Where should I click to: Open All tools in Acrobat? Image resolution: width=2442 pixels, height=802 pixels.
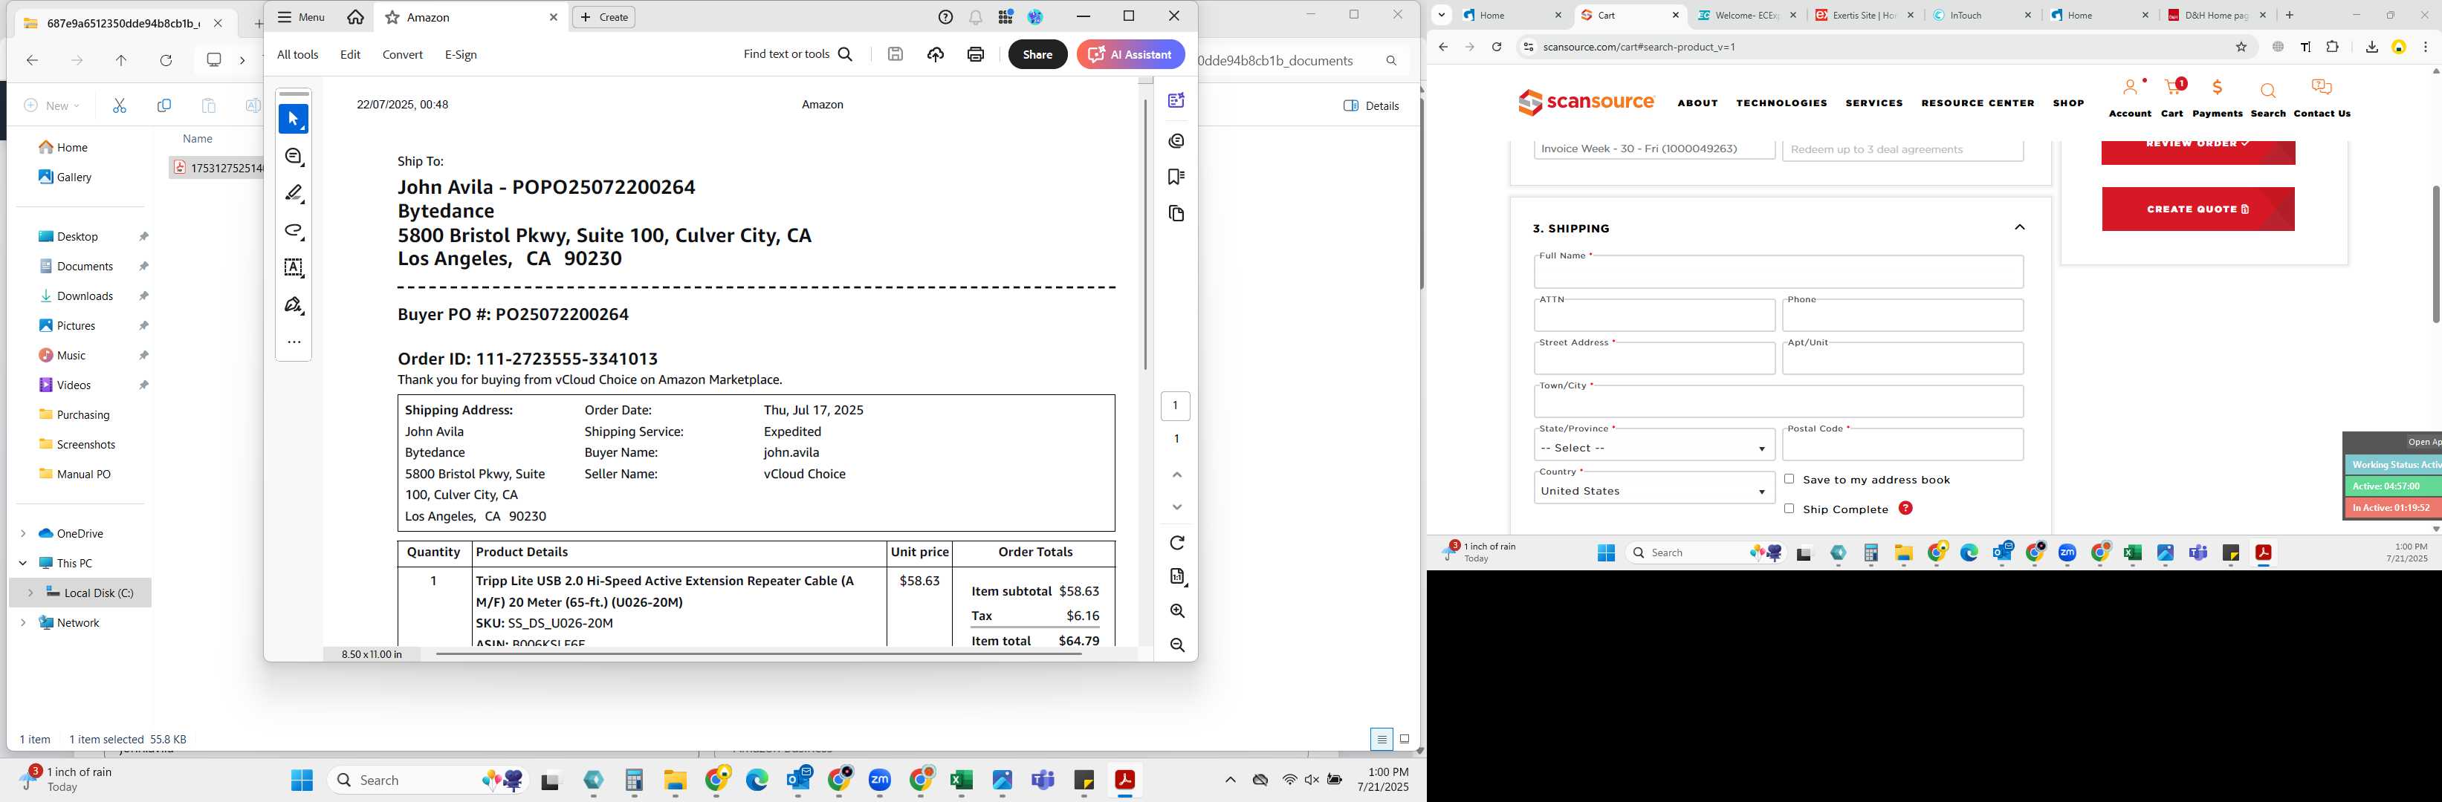298,54
